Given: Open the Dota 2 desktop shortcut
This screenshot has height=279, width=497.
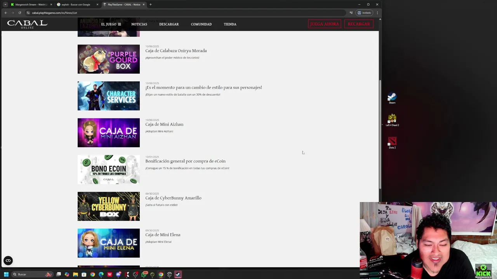Looking at the screenshot, I should (392, 143).
